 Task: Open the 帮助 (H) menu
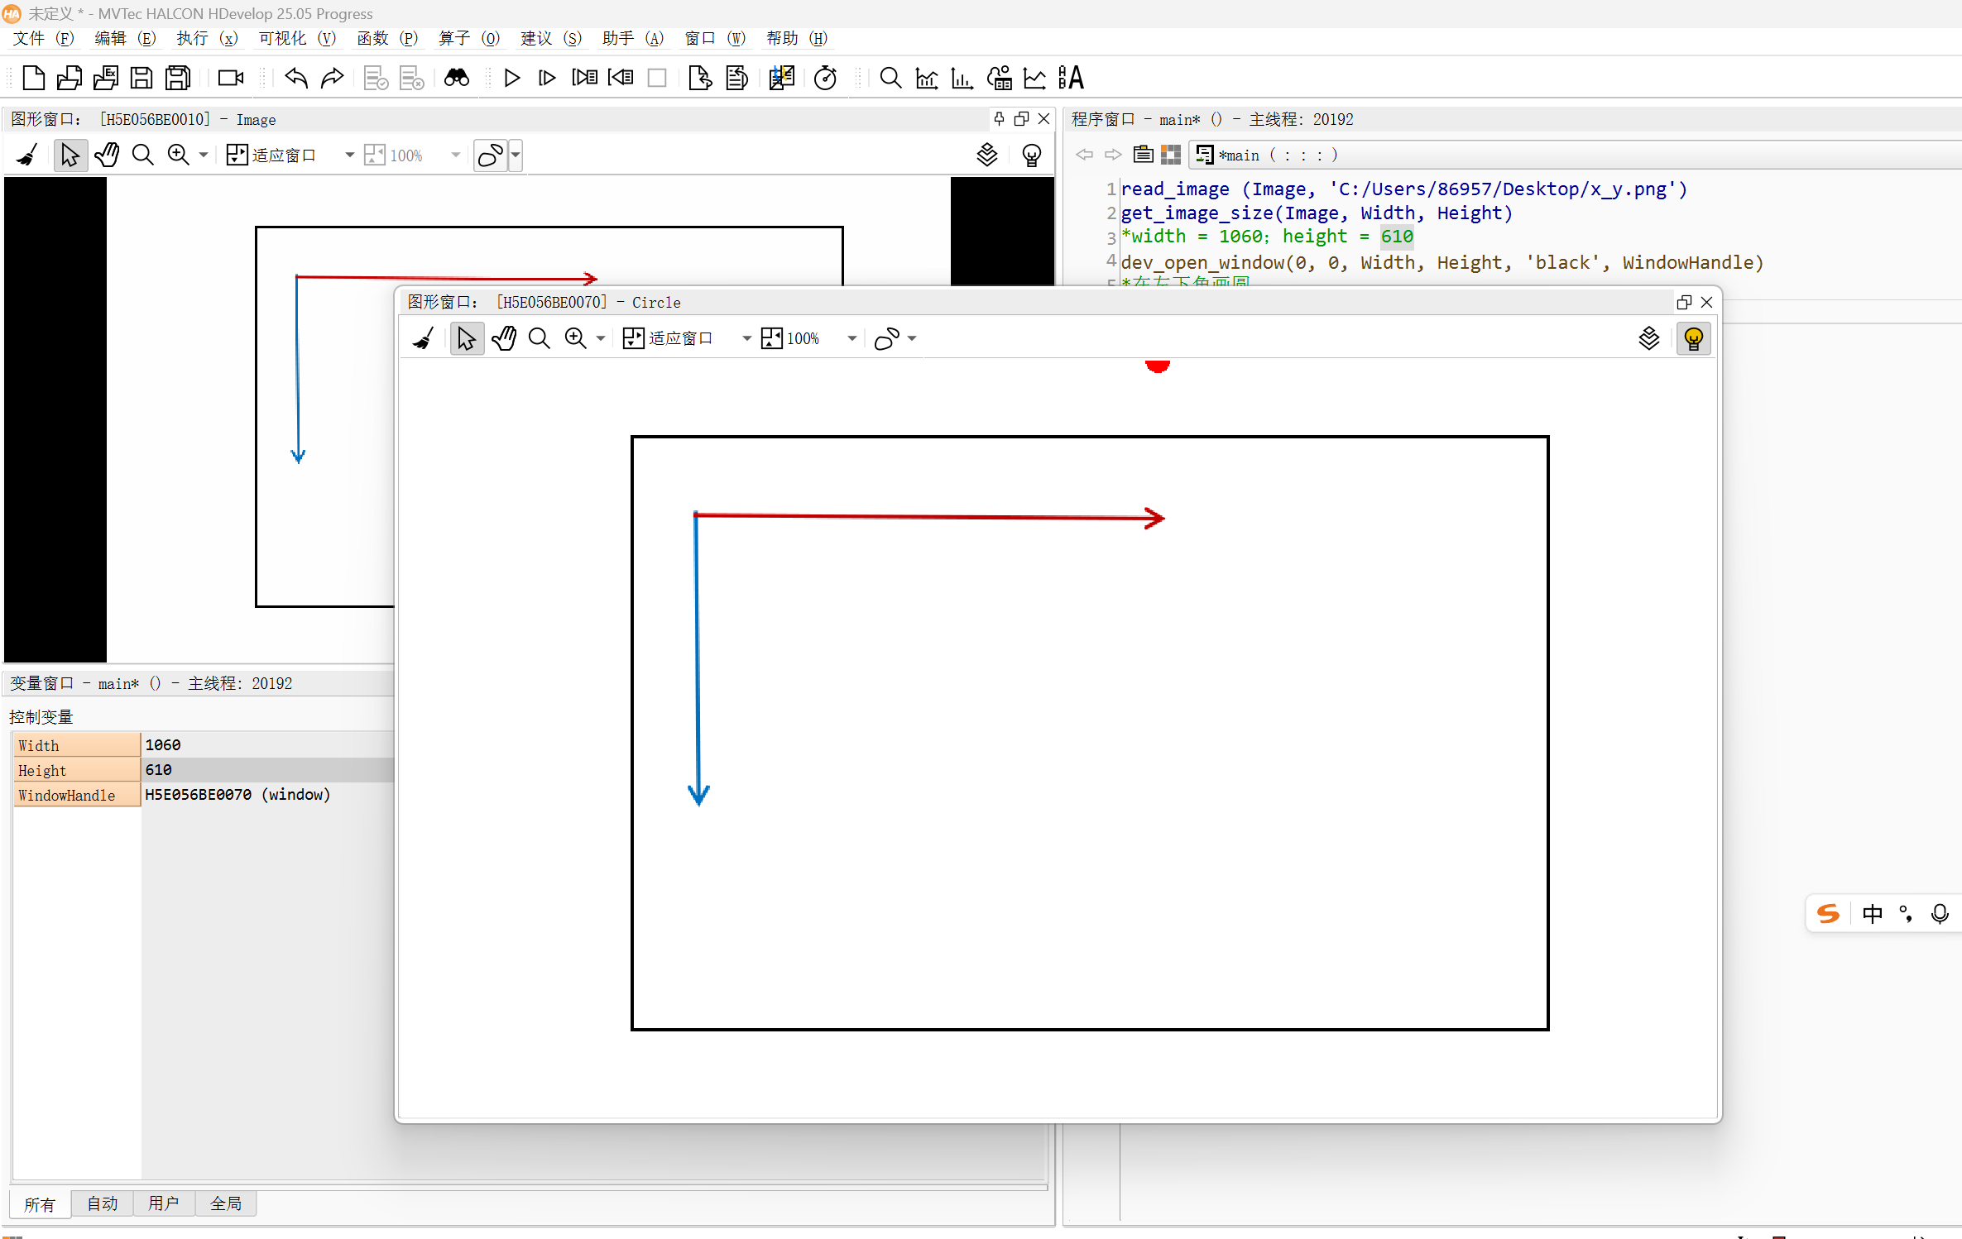(x=797, y=38)
